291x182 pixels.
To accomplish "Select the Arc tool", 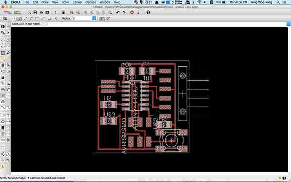I will 8,122.
